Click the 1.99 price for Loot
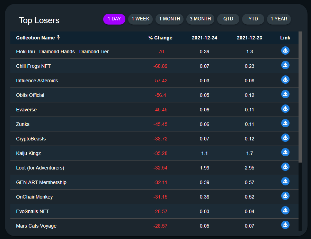This screenshot has height=239, width=311. tap(204, 168)
